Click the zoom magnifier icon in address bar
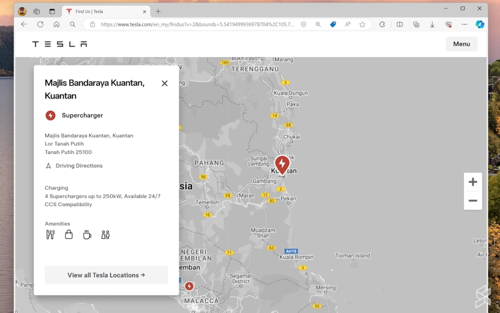 click(318, 24)
